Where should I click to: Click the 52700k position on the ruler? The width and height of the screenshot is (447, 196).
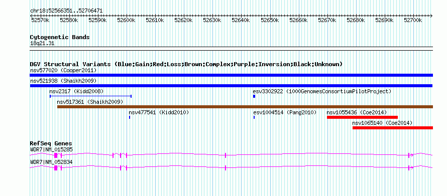coord(413,20)
